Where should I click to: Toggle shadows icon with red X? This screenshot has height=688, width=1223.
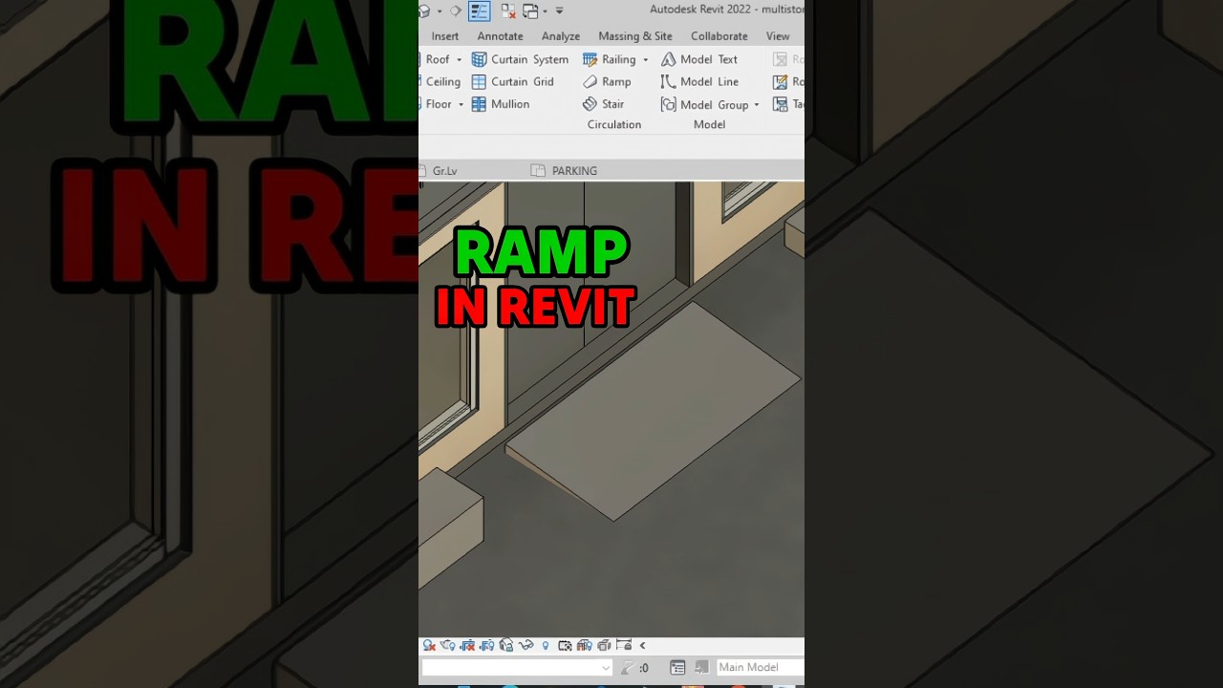coord(429,645)
